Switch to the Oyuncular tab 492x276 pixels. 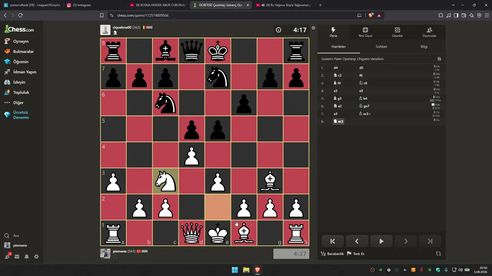(x=429, y=32)
